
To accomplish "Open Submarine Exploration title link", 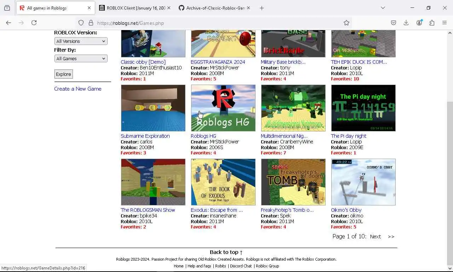I will [x=145, y=136].
